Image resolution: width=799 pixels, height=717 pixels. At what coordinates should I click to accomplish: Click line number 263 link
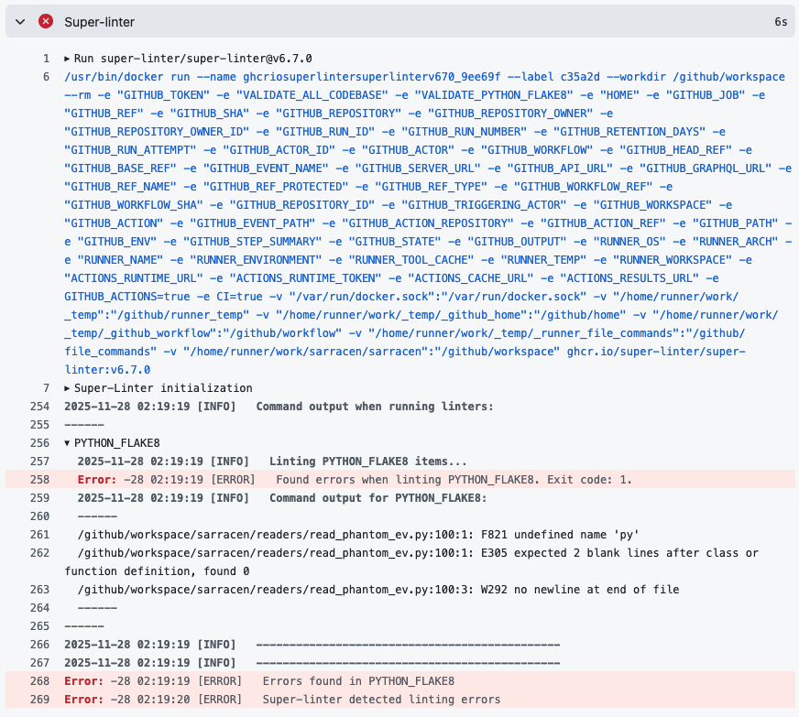pyautogui.click(x=39, y=591)
